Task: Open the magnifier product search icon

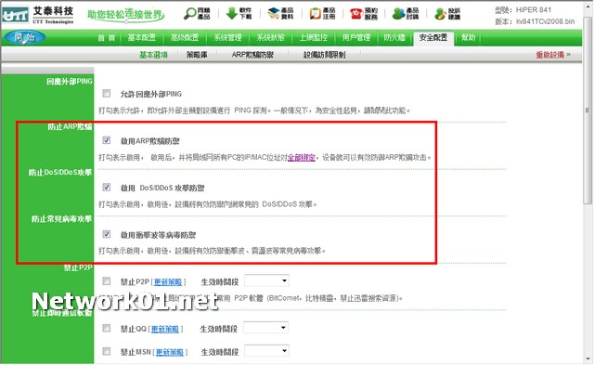Action: click(189, 14)
